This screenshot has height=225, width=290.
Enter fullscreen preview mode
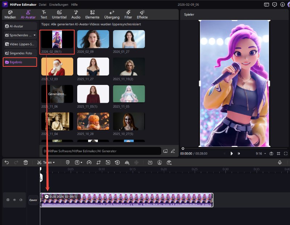tap(286, 154)
